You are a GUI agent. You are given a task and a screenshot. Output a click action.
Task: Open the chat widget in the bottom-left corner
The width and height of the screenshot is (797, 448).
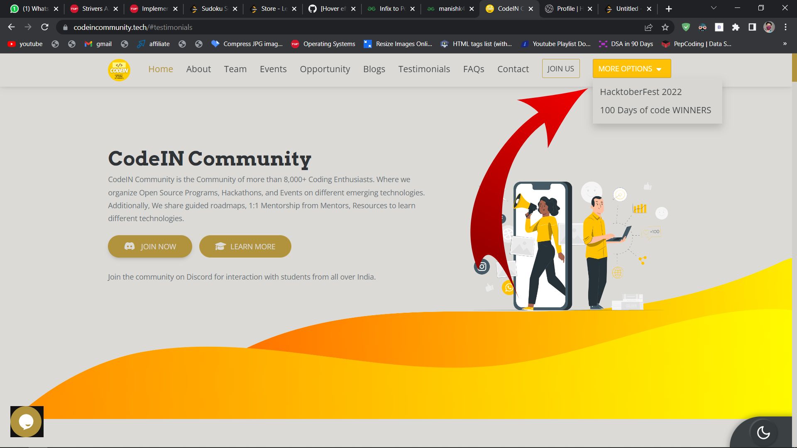click(27, 421)
